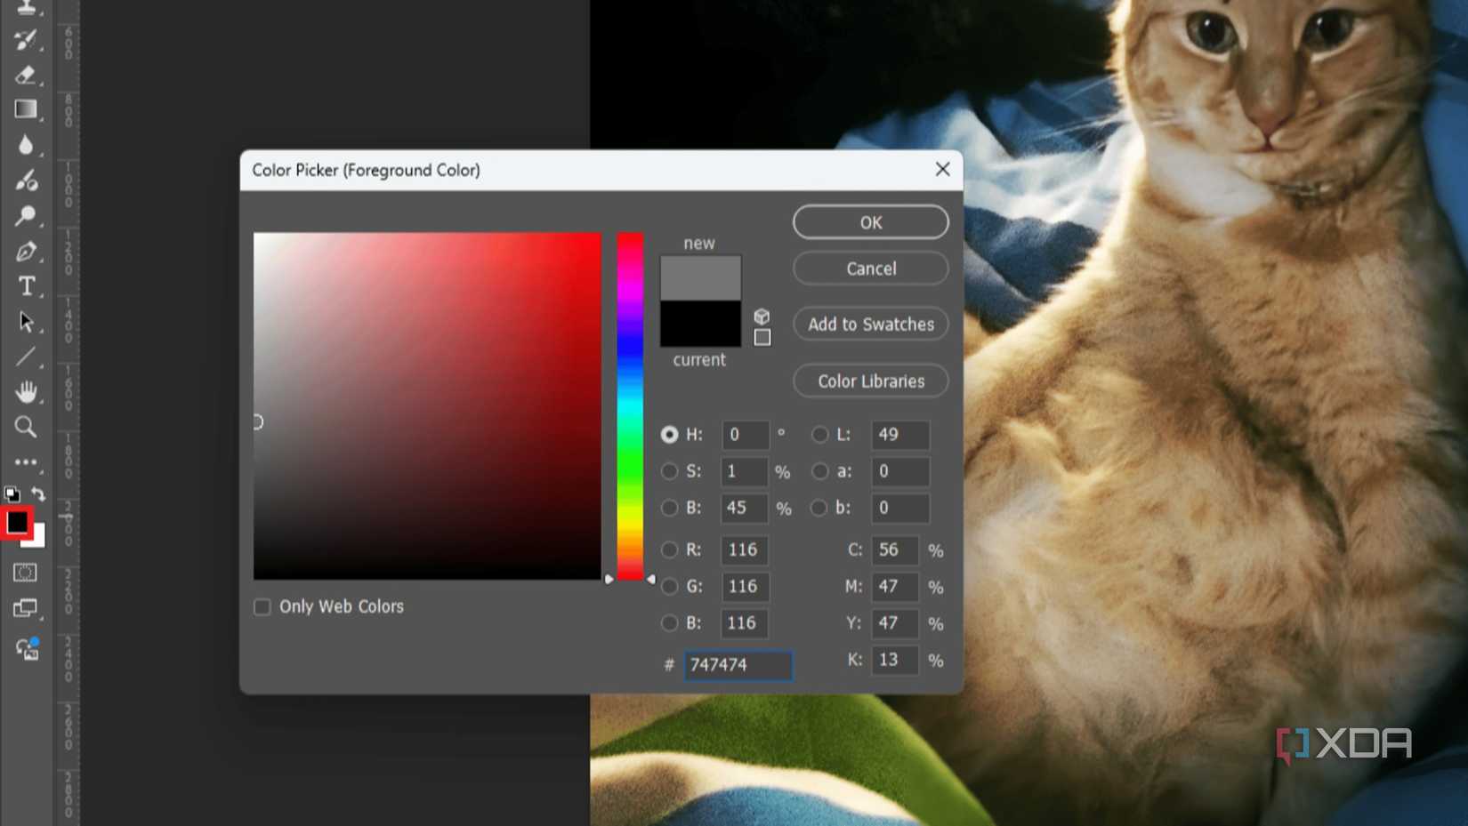1468x826 pixels.
Task: Cancel the Color Picker dialog
Action: click(x=870, y=269)
